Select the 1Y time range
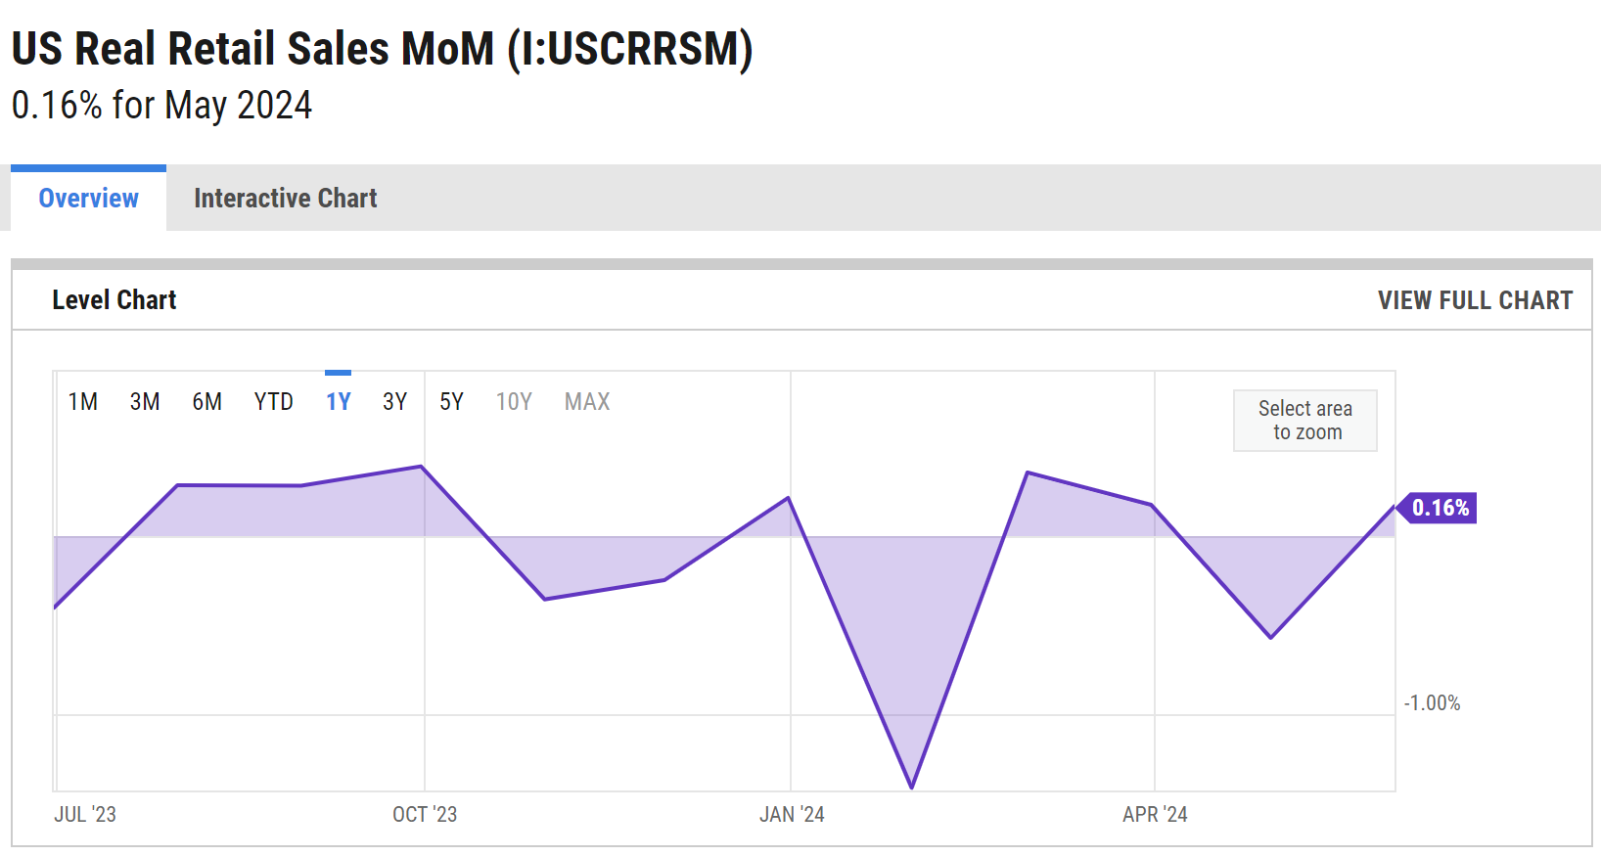 [339, 402]
